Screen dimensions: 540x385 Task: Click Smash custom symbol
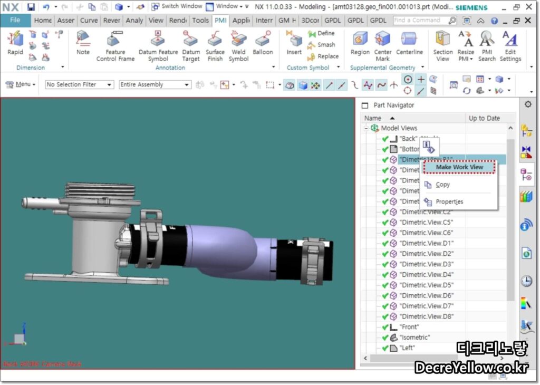[x=321, y=45]
